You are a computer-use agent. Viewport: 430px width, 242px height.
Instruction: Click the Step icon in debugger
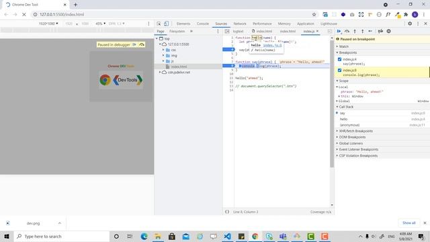[x=370, y=32]
